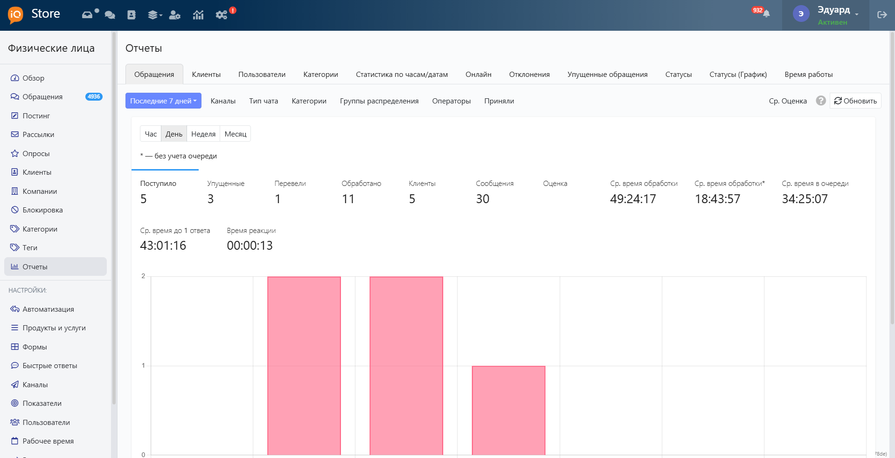895x458 pixels.
Task: Switch to the Статусы tab
Action: (679, 74)
